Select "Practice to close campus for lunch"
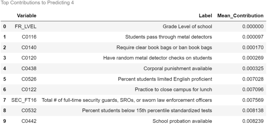Screen dimensions: 267x126 click(173, 90)
